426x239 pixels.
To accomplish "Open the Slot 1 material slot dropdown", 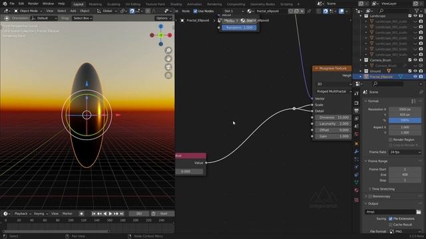I will click(234, 11).
